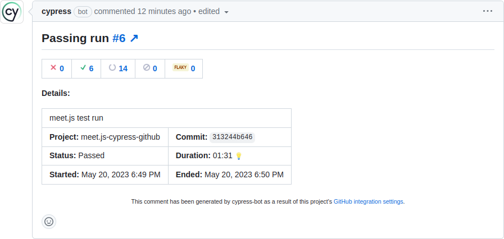Click the green checkmark passed tests icon
This screenshot has height=239, width=504.
(x=83, y=67)
